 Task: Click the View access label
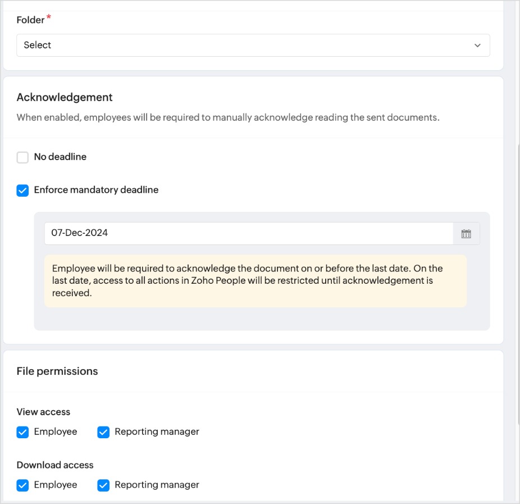tap(43, 412)
